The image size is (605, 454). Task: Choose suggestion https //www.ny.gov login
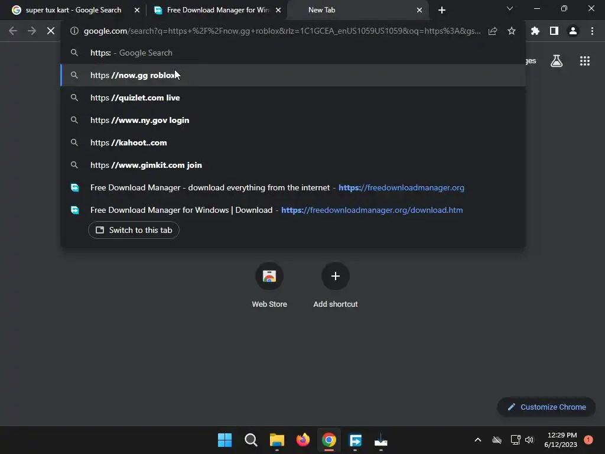[x=293, y=120]
